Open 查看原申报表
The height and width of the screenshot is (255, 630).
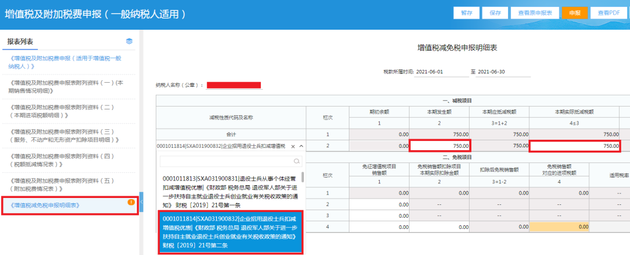(535, 13)
